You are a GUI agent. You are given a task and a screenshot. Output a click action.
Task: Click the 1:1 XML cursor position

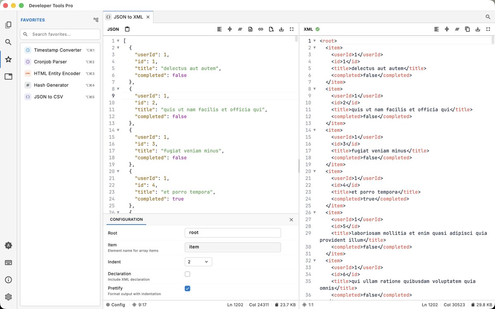(308, 305)
